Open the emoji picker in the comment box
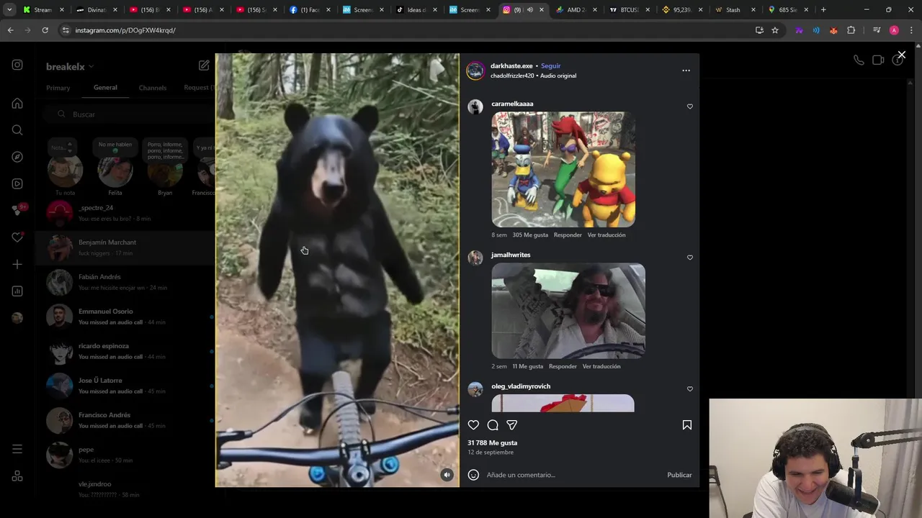Viewport: 922px width, 518px height. (473, 475)
